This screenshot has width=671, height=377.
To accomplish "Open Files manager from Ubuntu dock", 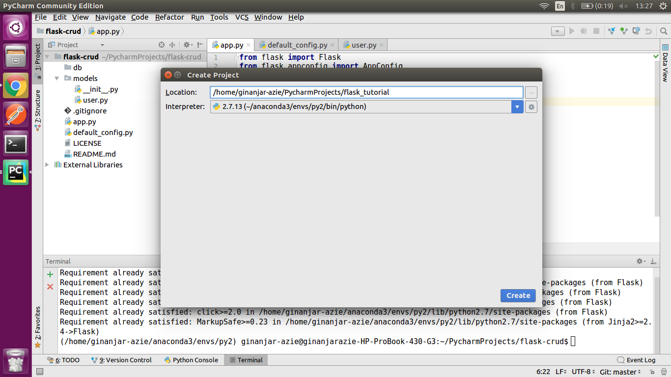I will [16, 56].
